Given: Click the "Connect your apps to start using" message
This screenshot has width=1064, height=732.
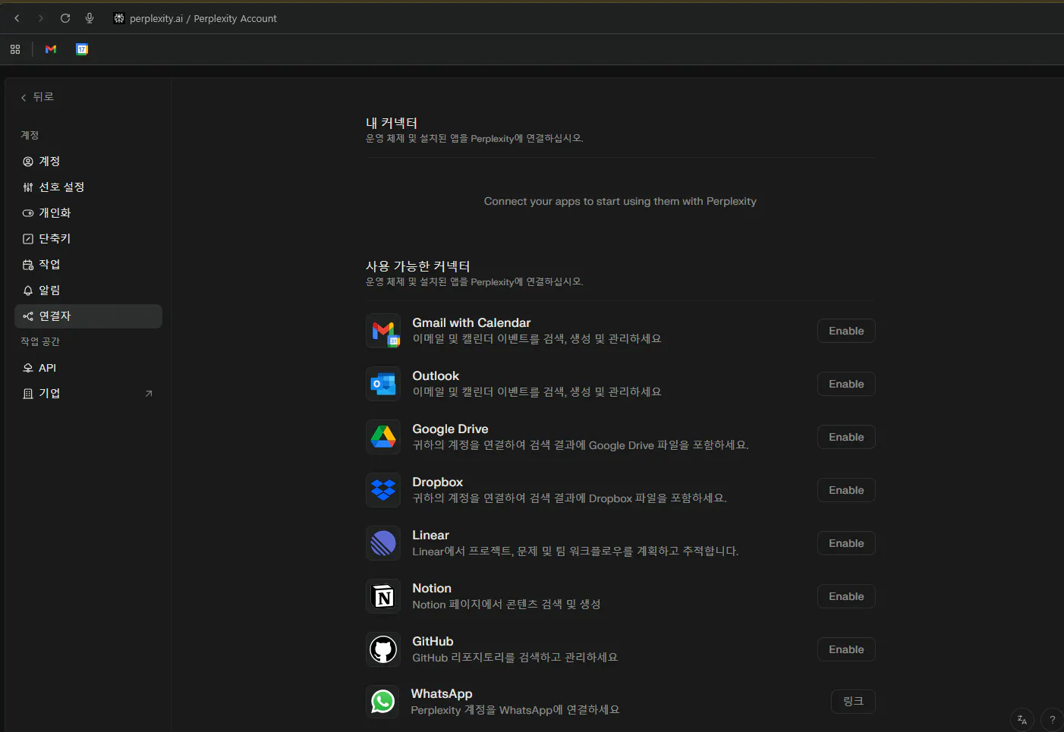Looking at the screenshot, I should point(620,201).
